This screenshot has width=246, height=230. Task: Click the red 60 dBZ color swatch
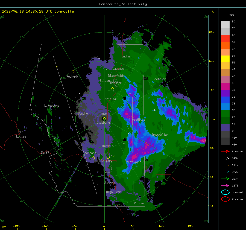click(x=225, y=39)
